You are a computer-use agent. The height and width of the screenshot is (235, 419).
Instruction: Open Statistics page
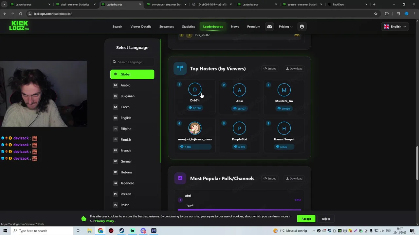tap(188, 26)
